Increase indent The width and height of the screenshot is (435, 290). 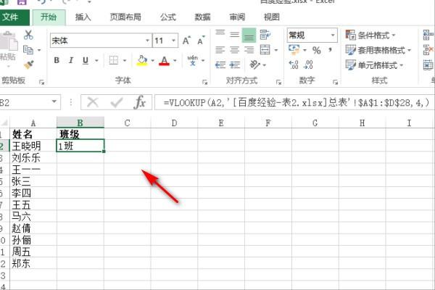(235, 65)
